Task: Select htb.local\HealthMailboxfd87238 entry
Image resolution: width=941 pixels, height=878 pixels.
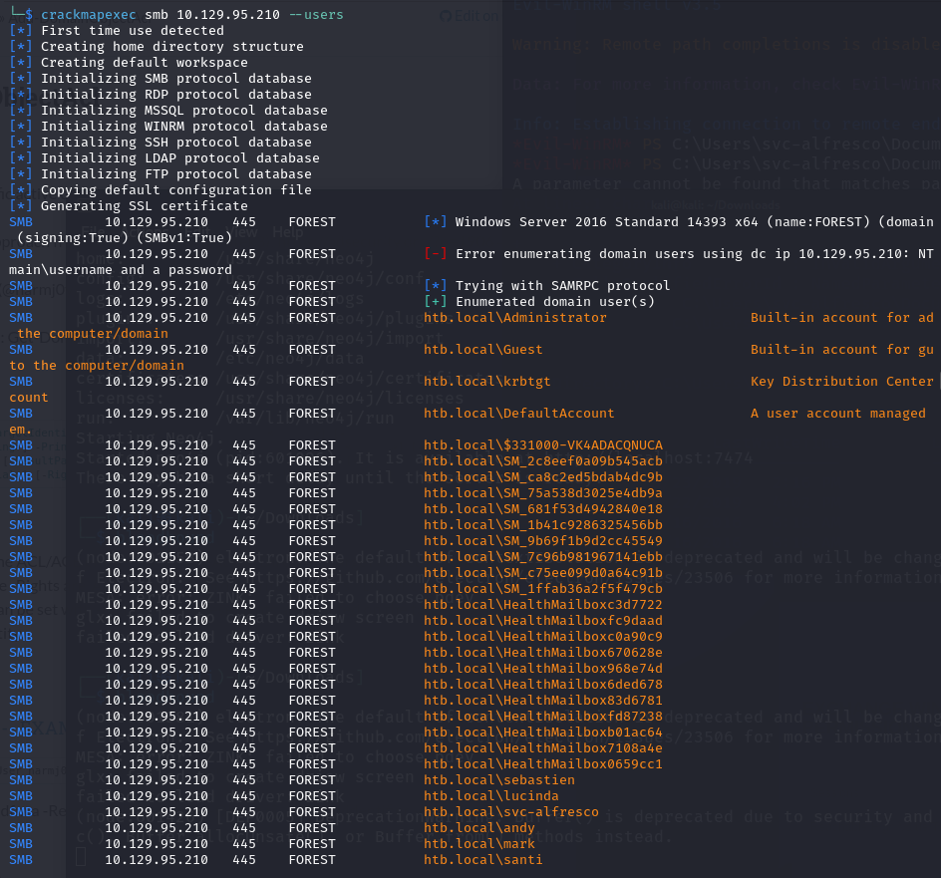Action: (x=542, y=716)
